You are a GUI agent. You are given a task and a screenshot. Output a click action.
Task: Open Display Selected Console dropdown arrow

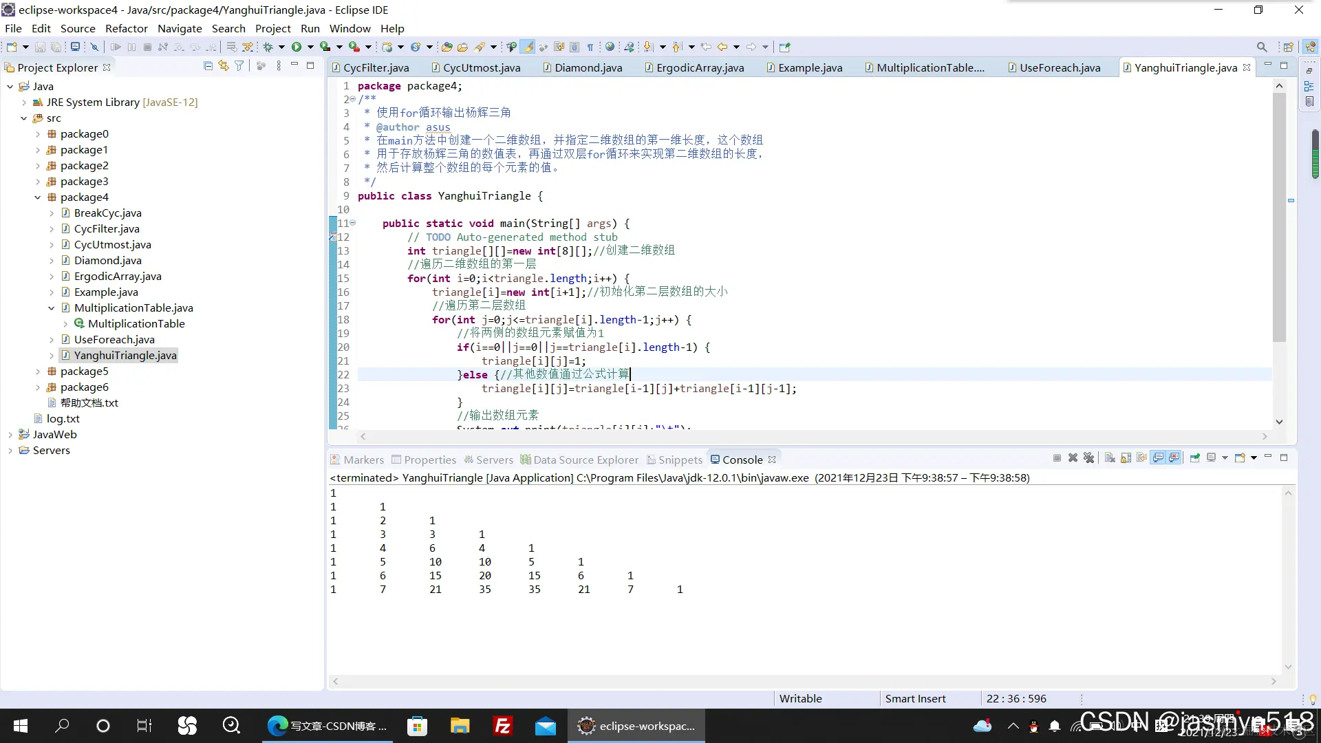1225,458
